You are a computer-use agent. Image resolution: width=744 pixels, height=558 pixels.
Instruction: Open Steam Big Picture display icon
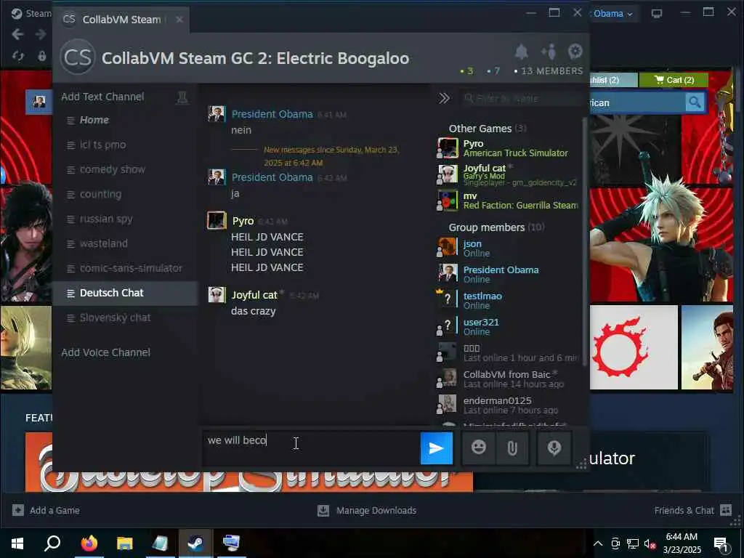[x=657, y=13]
